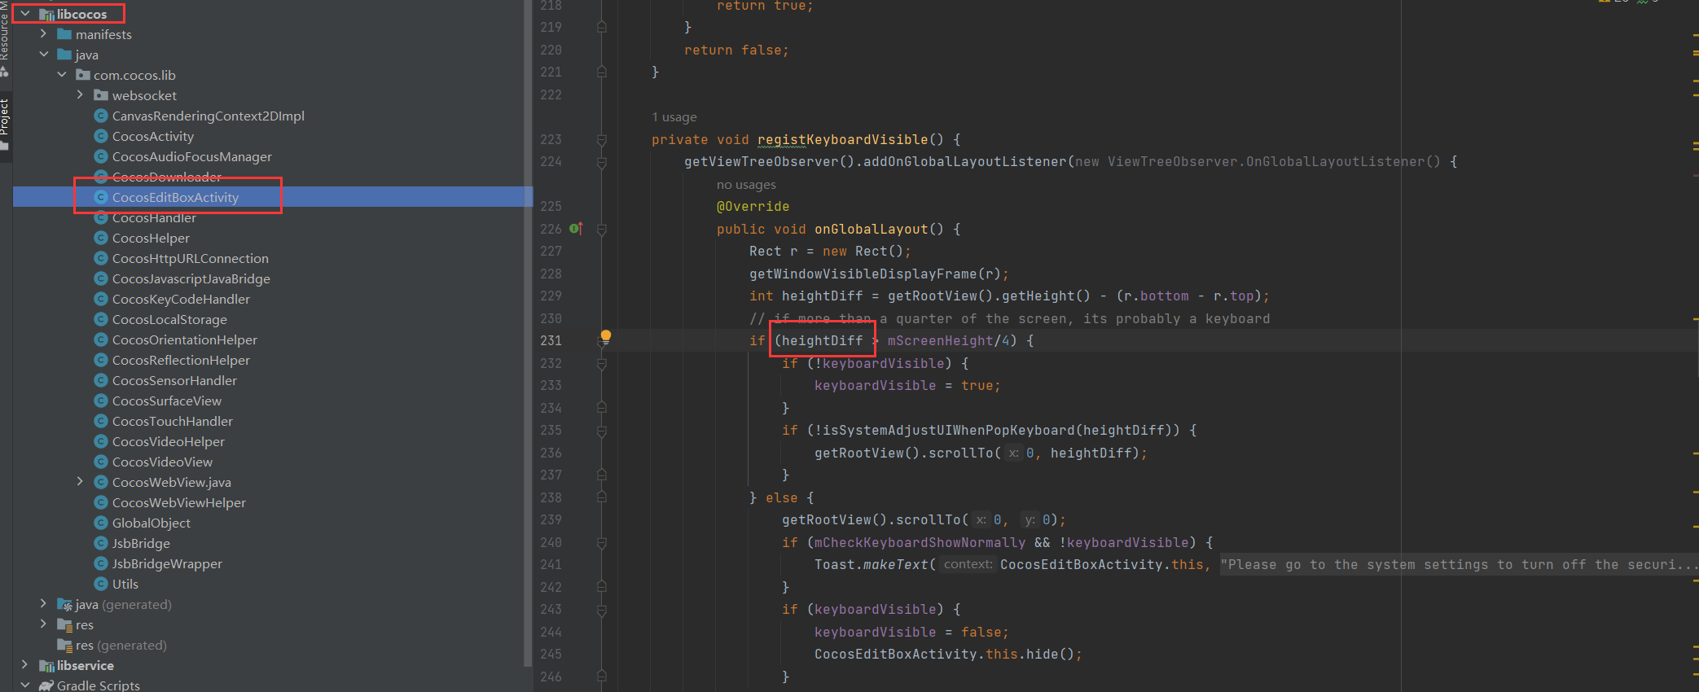Collapse the Gradle Scripts node
This screenshot has height=692, width=1699.
(25, 685)
